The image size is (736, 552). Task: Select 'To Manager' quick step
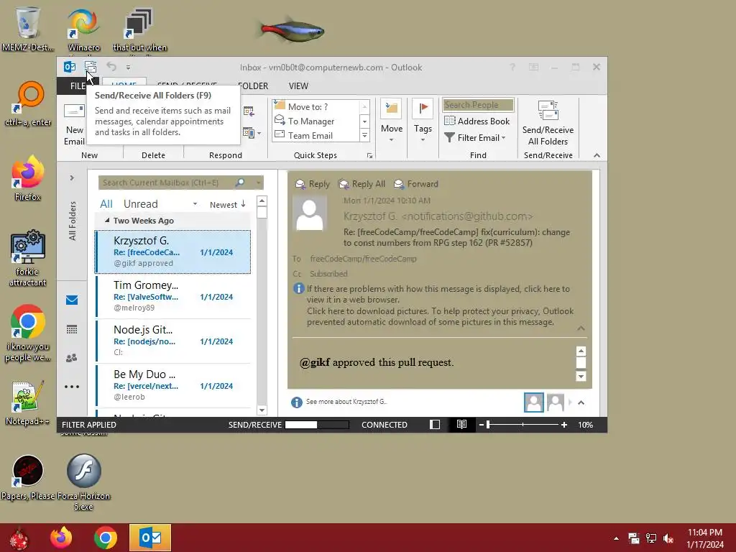[x=317, y=121]
